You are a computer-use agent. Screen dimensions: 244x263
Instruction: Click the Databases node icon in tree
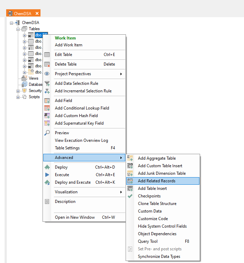(x=24, y=84)
